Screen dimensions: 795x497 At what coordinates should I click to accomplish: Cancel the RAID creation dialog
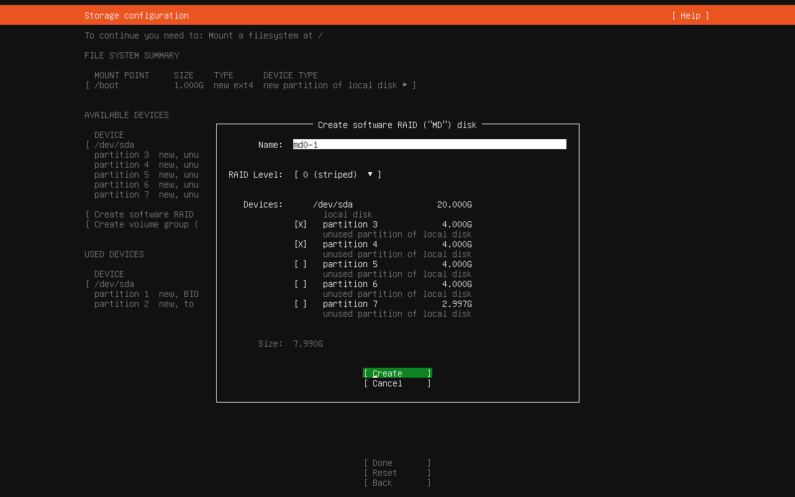[397, 383]
